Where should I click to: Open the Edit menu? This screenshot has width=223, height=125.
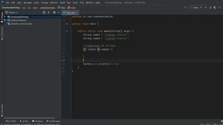13,2
